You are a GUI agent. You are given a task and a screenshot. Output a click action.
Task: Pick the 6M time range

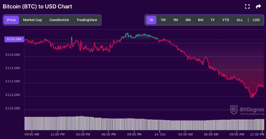click(x=200, y=20)
